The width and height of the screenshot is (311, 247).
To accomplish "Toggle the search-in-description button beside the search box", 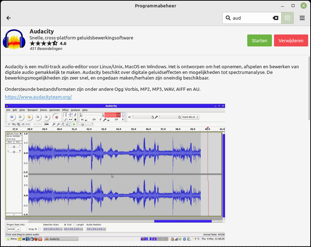I will click(287, 18).
